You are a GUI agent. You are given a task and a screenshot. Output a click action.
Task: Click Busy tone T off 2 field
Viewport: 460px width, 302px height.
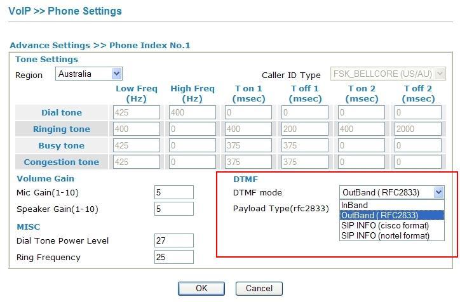tap(418, 145)
